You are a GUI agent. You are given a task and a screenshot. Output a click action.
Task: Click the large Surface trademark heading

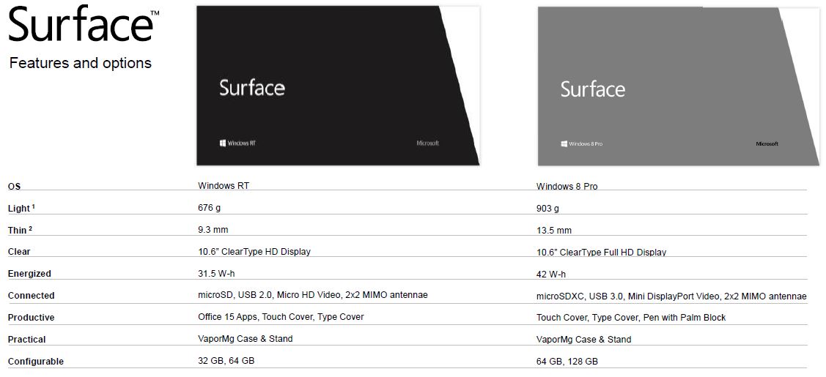(84, 25)
